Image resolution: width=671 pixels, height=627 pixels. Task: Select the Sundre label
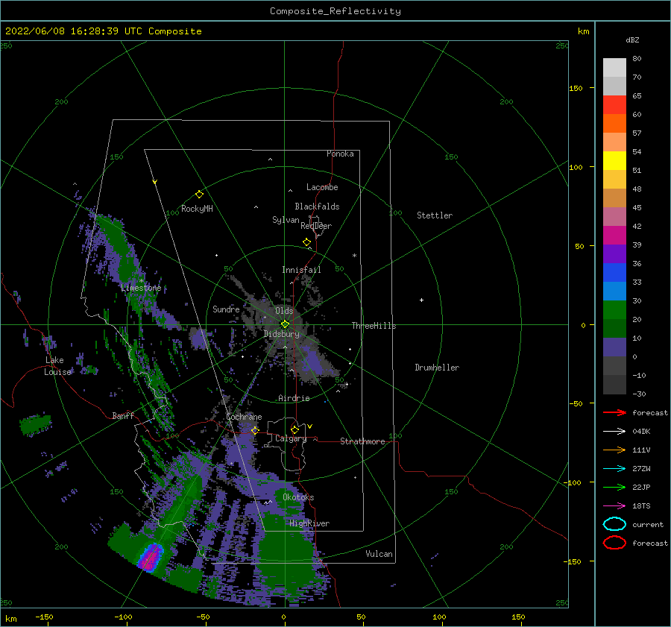click(226, 309)
